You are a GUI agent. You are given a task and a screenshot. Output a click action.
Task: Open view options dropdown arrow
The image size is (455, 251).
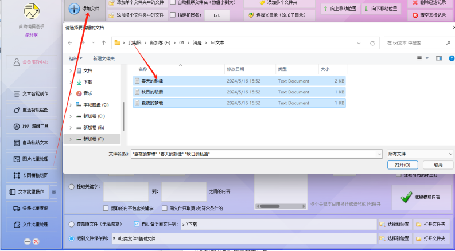pos(427,58)
